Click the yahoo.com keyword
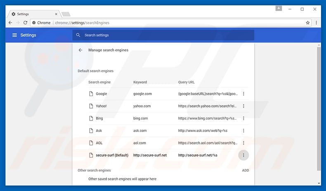 (142, 106)
